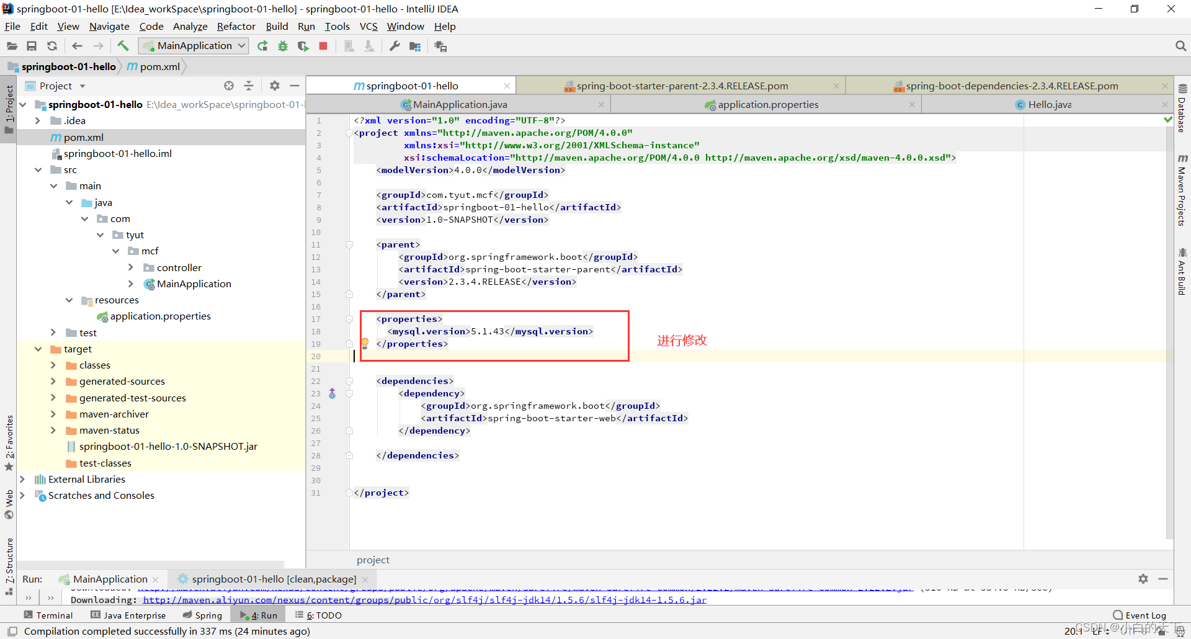Click the project breadcrumb below the editor

373,560
